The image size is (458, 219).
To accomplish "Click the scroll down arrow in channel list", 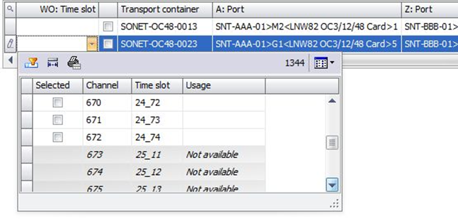I will (332, 185).
